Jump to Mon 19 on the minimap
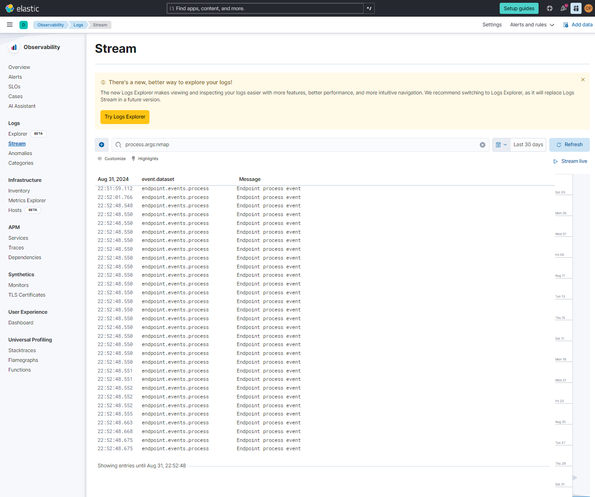595x497 pixels. (x=561, y=360)
